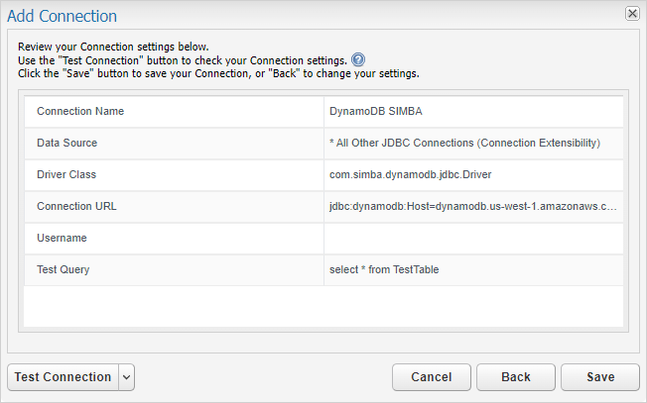Image resolution: width=647 pixels, height=403 pixels.
Task: Select the truncated jdbc:dynamodb URL value
Action: click(473, 207)
